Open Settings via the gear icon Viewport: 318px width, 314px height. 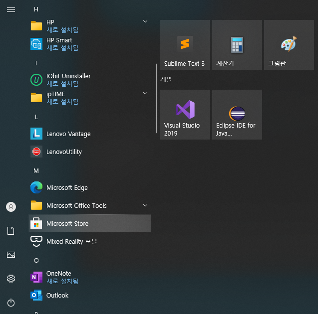pyautogui.click(x=11, y=279)
